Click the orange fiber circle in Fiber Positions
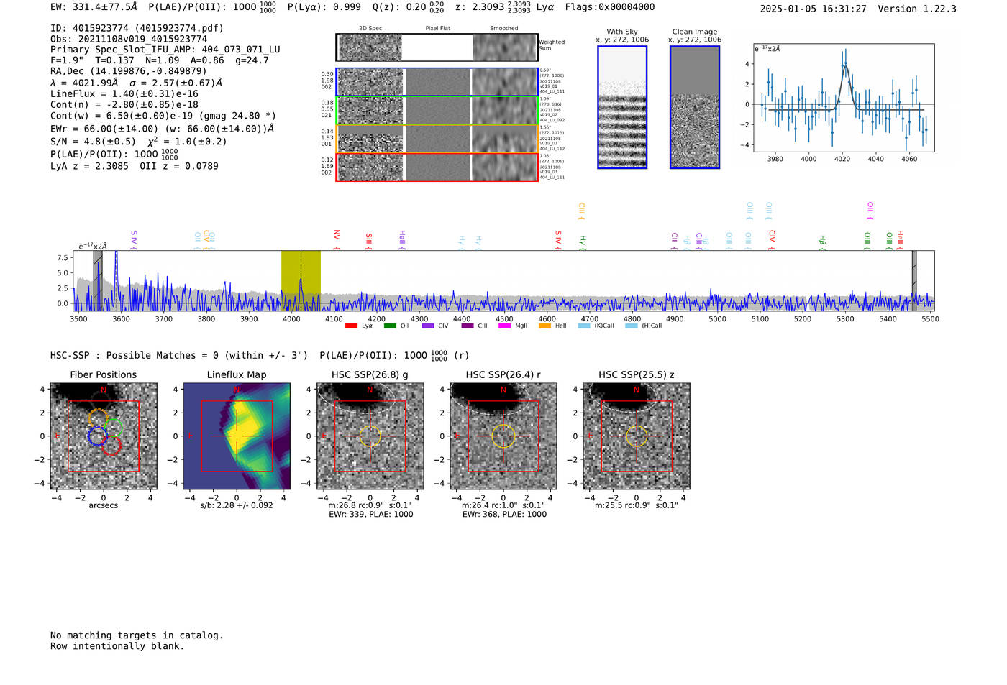 pyautogui.click(x=98, y=418)
